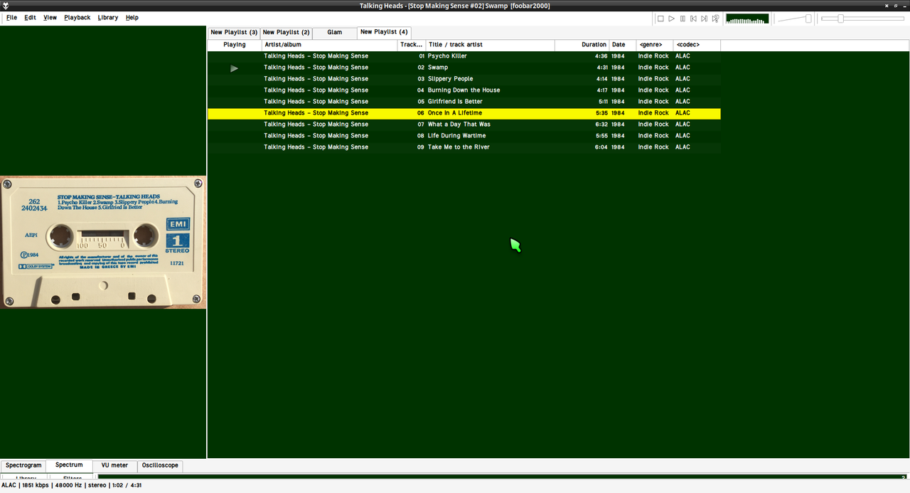Image resolution: width=910 pixels, height=493 pixels.
Task: Click Indie Rock genre in Psycho Killer row
Action: pos(653,56)
